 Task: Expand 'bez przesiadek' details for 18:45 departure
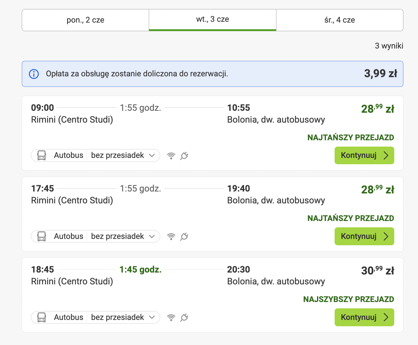pyautogui.click(x=123, y=317)
